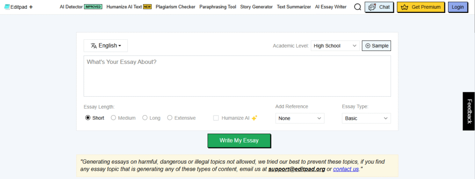Open the Academic Level dropdown
This screenshot has width=475, height=179.
click(335, 46)
